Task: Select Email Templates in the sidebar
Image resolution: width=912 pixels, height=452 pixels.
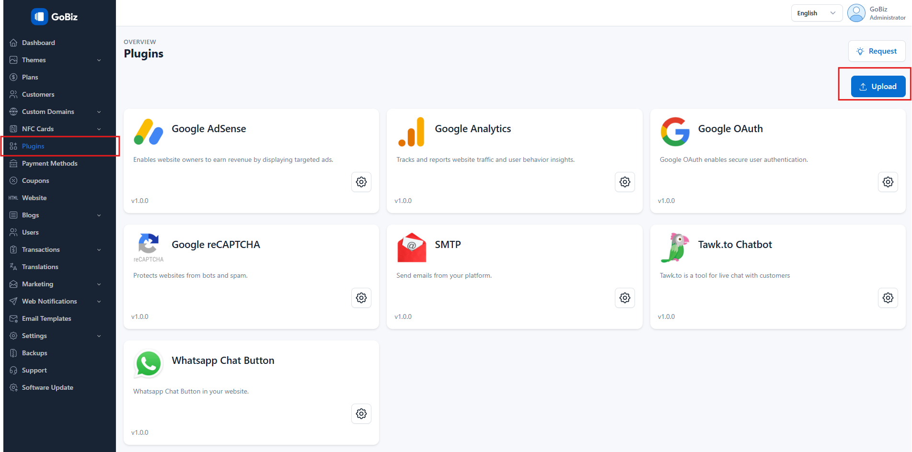Action: point(46,318)
